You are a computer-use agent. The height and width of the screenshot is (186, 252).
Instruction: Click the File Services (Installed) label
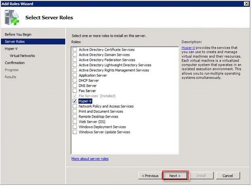(97, 96)
